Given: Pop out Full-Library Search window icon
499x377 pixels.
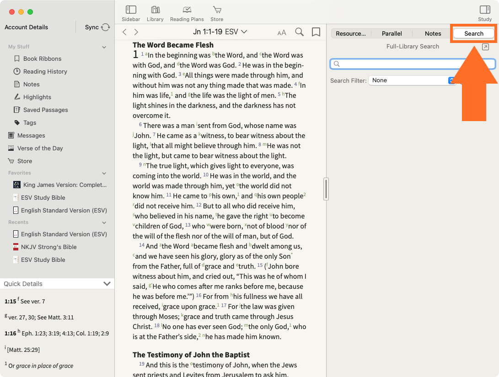Looking at the screenshot, I should tap(485, 47).
